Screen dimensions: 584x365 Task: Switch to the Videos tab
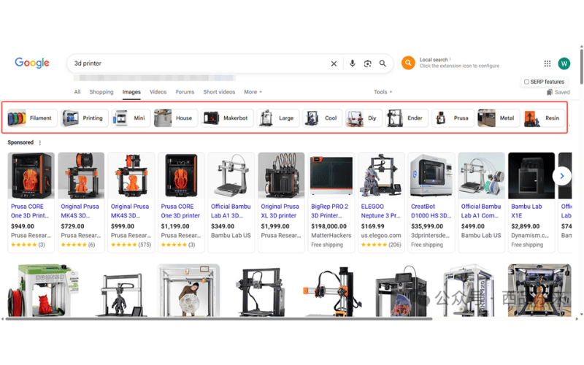click(x=158, y=92)
